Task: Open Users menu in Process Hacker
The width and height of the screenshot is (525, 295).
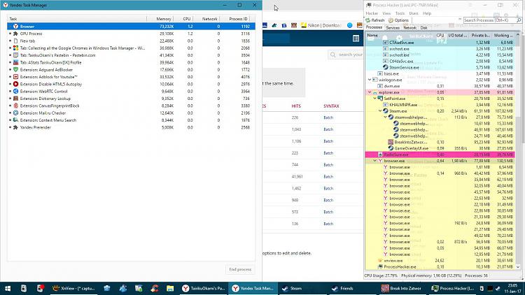Action: pos(414,13)
